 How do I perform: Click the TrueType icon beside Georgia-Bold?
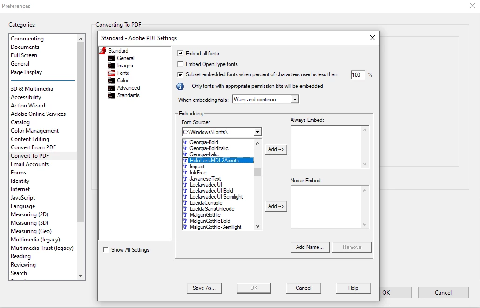click(x=185, y=142)
